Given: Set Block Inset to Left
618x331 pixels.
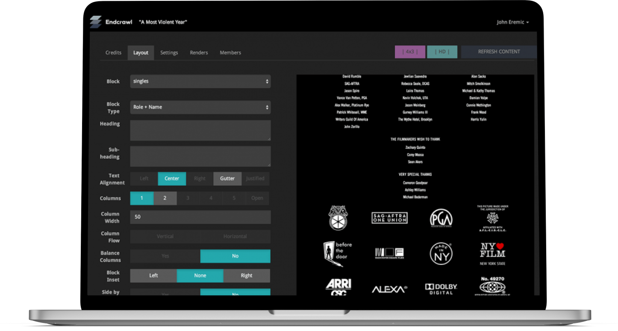Looking at the screenshot, I should click(153, 276).
